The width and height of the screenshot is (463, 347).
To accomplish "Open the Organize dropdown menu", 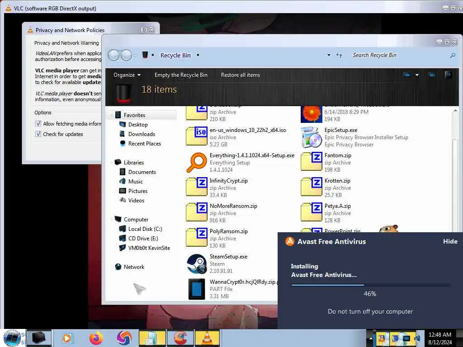I will pos(127,75).
